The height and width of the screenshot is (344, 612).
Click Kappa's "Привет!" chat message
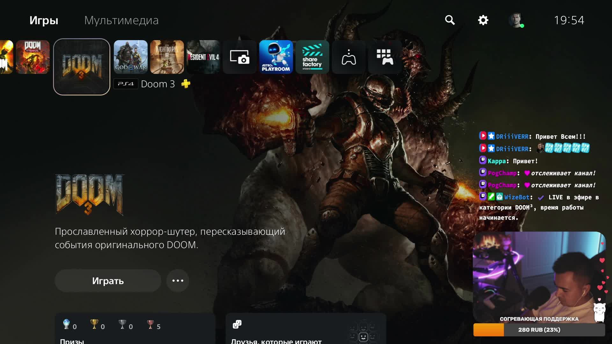click(509, 161)
